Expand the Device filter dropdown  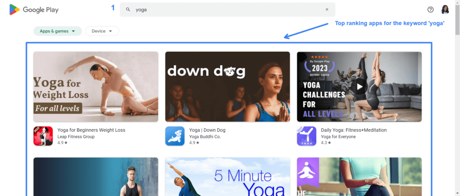coord(102,31)
